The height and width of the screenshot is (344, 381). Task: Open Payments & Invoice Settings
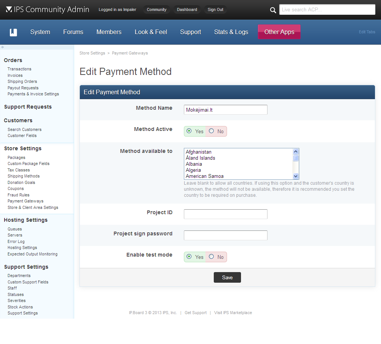click(x=33, y=94)
